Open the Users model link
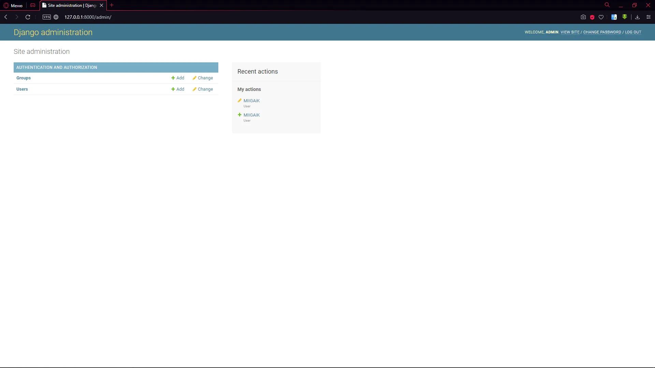This screenshot has height=368, width=655. click(x=22, y=89)
